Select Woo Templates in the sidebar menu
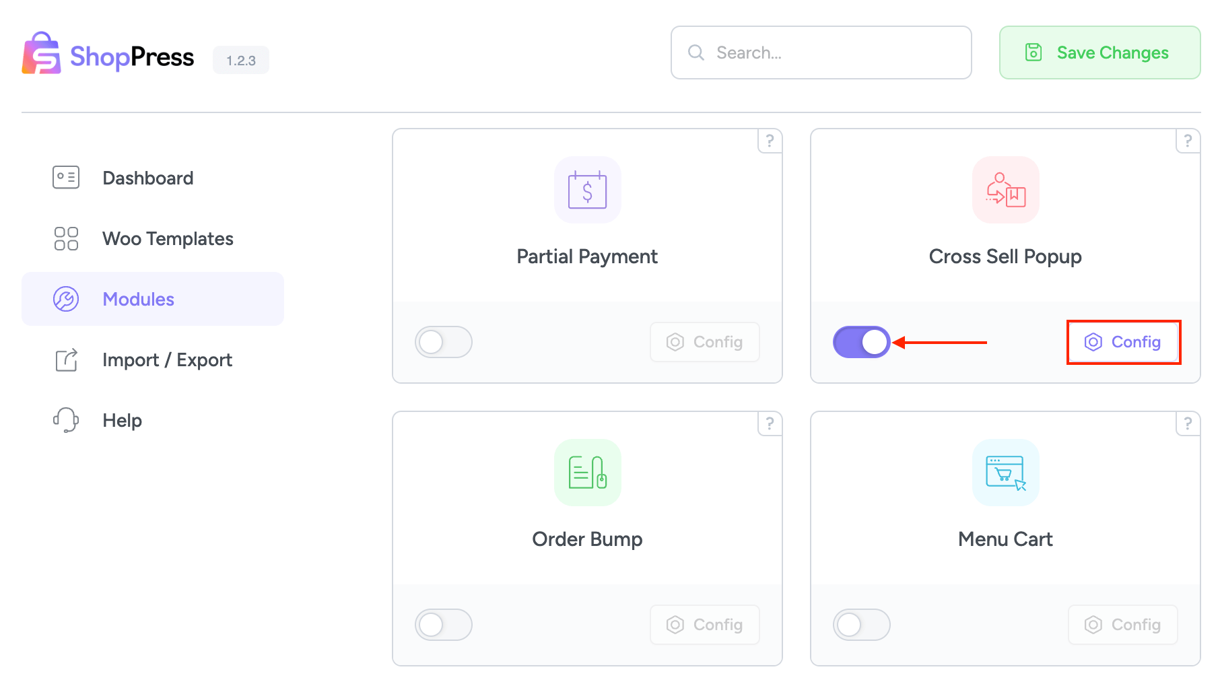Viewport: 1220px width, 688px height. click(168, 238)
